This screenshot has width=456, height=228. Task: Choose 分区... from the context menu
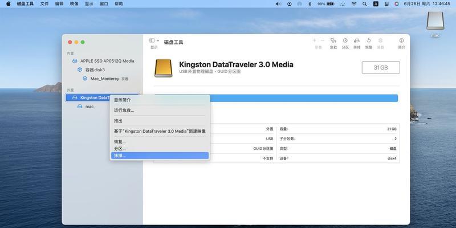click(160, 149)
